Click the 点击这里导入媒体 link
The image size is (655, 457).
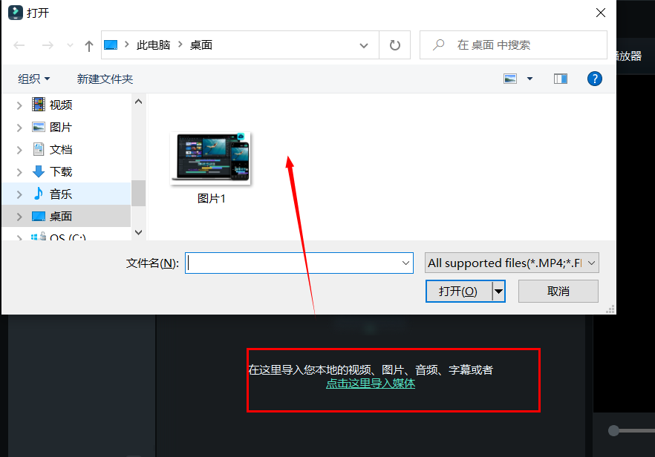(371, 384)
